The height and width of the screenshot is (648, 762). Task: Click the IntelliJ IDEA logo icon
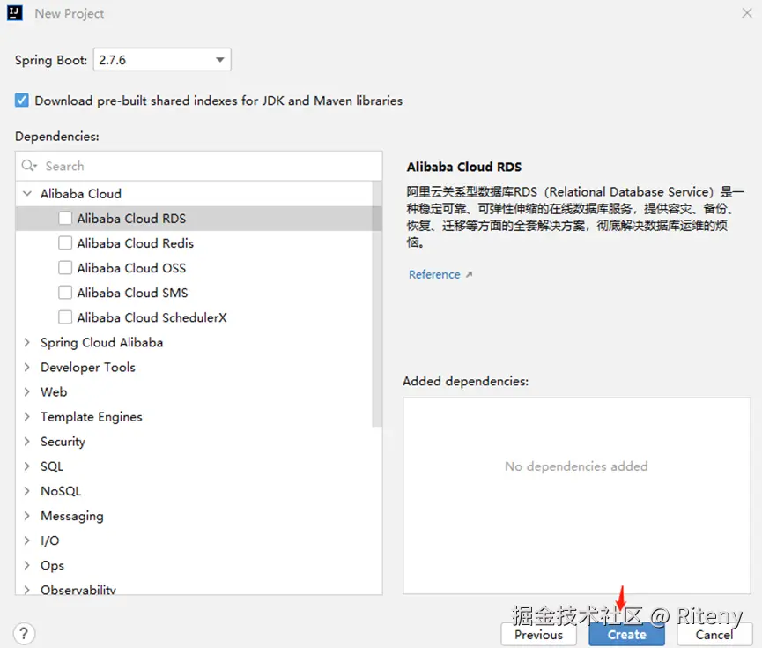pos(15,13)
